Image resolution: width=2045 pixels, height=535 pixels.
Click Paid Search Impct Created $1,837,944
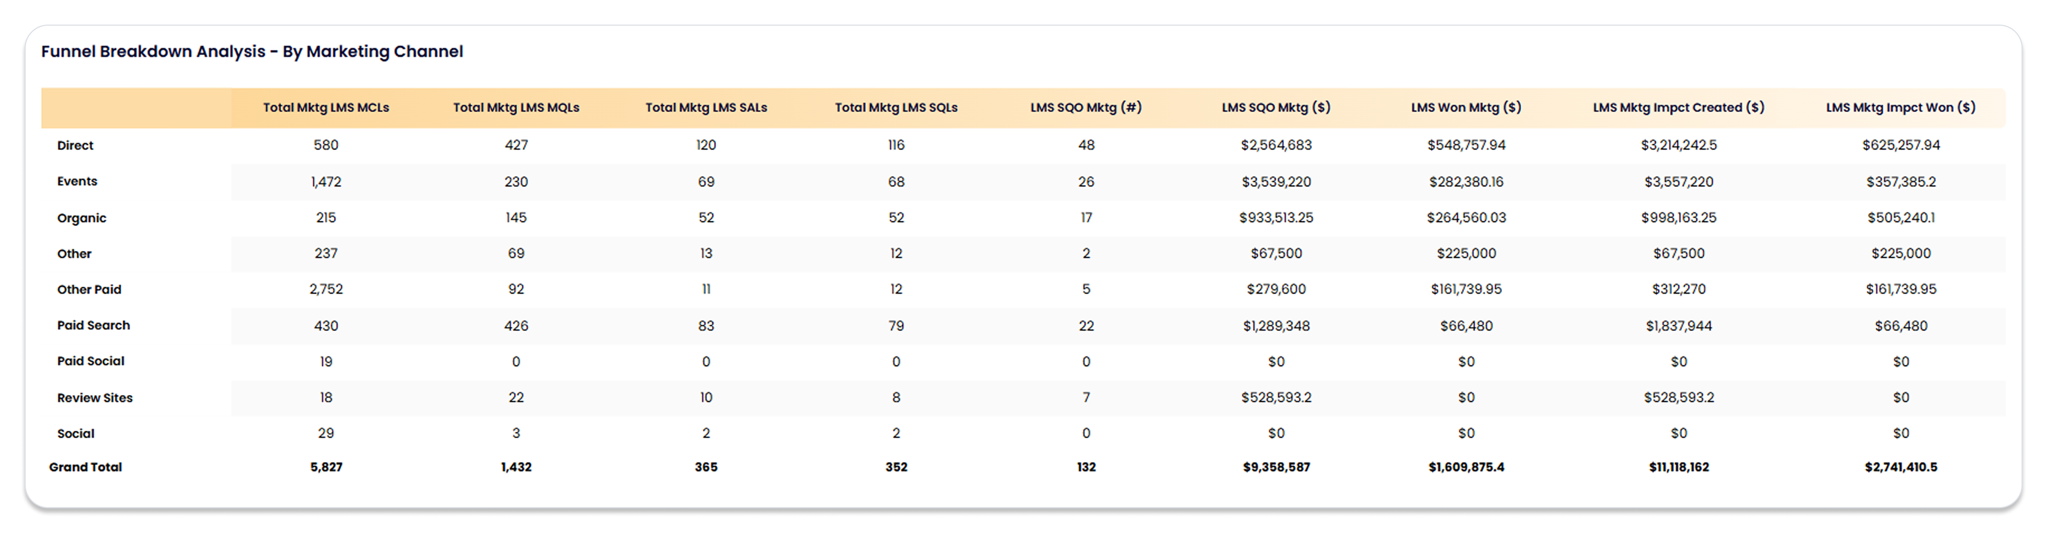(1678, 326)
